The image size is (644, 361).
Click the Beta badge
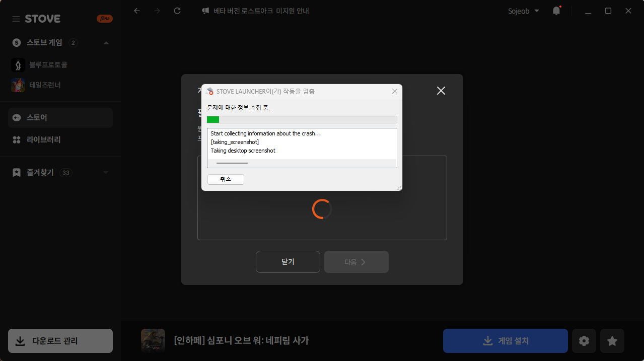tap(104, 19)
